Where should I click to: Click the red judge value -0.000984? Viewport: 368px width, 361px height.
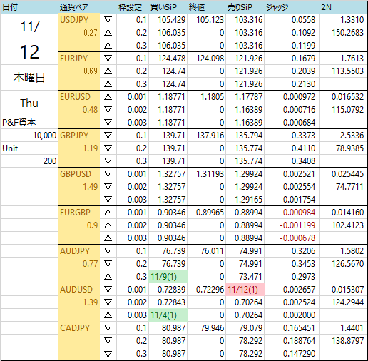[x=297, y=213]
